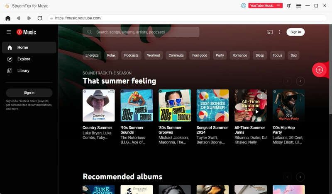Viewport: 332px width, 194px height.
Task: Navigate forward with the right arrow
Action: point(29,18)
